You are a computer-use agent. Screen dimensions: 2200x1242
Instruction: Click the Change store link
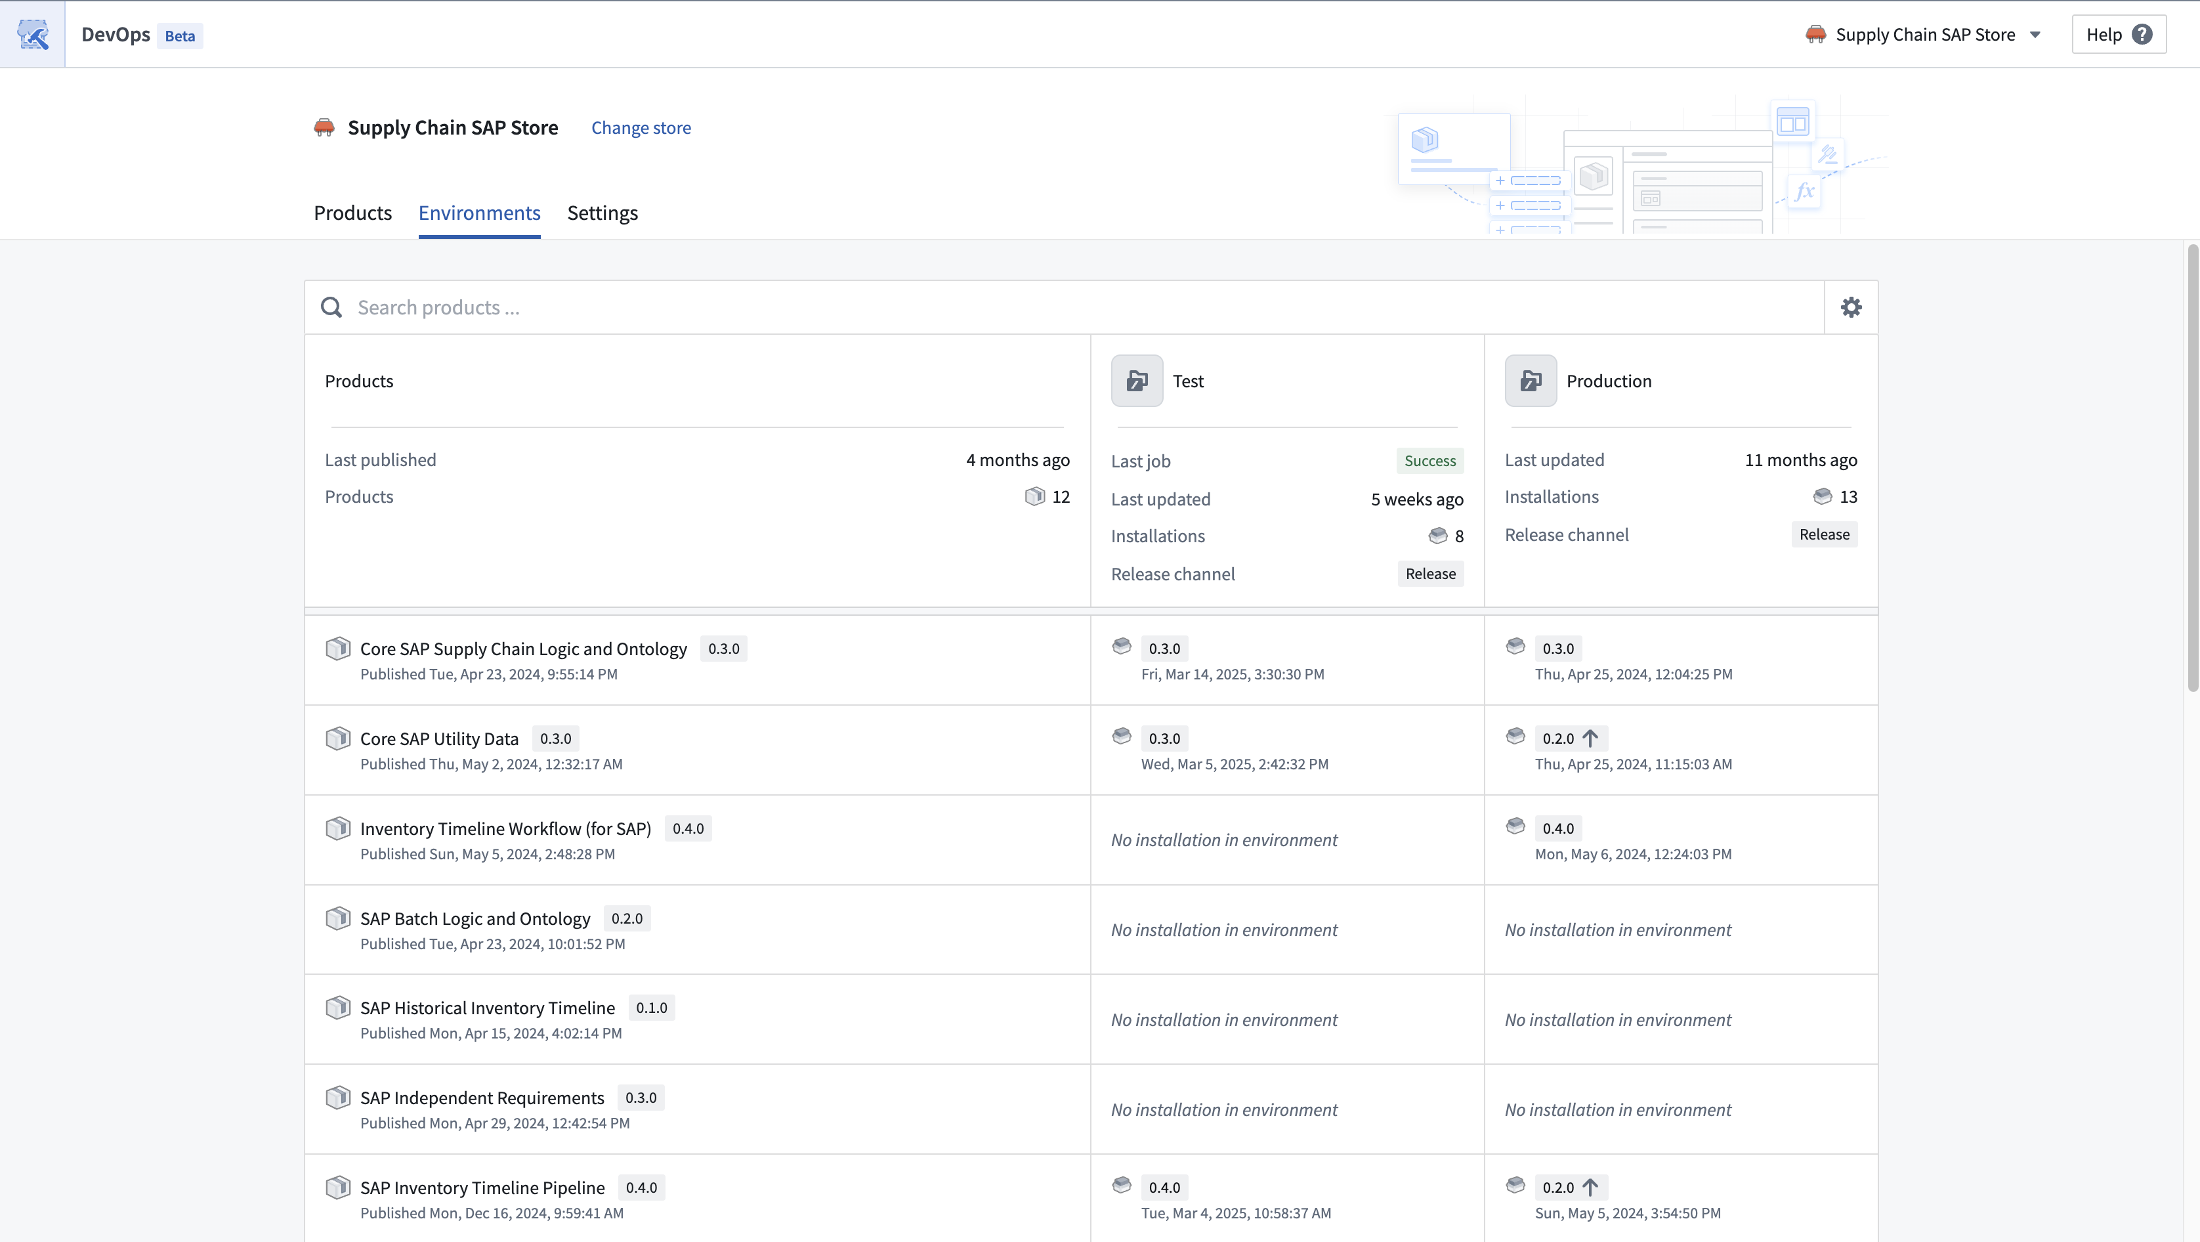coord(641,127)
